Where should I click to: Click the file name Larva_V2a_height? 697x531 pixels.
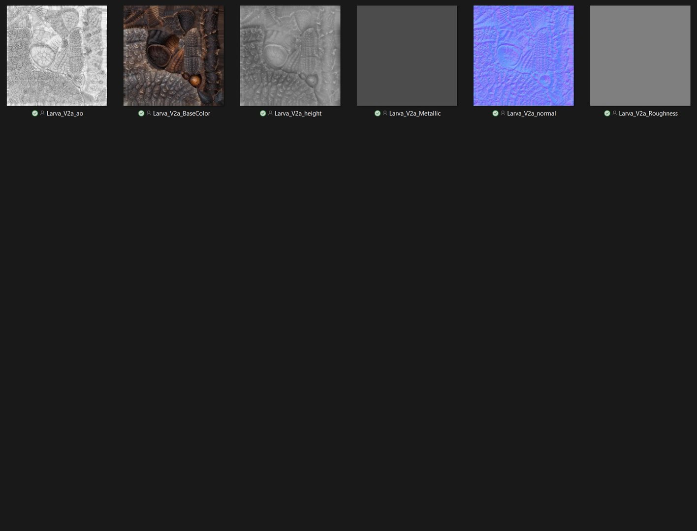coord(298,114)
